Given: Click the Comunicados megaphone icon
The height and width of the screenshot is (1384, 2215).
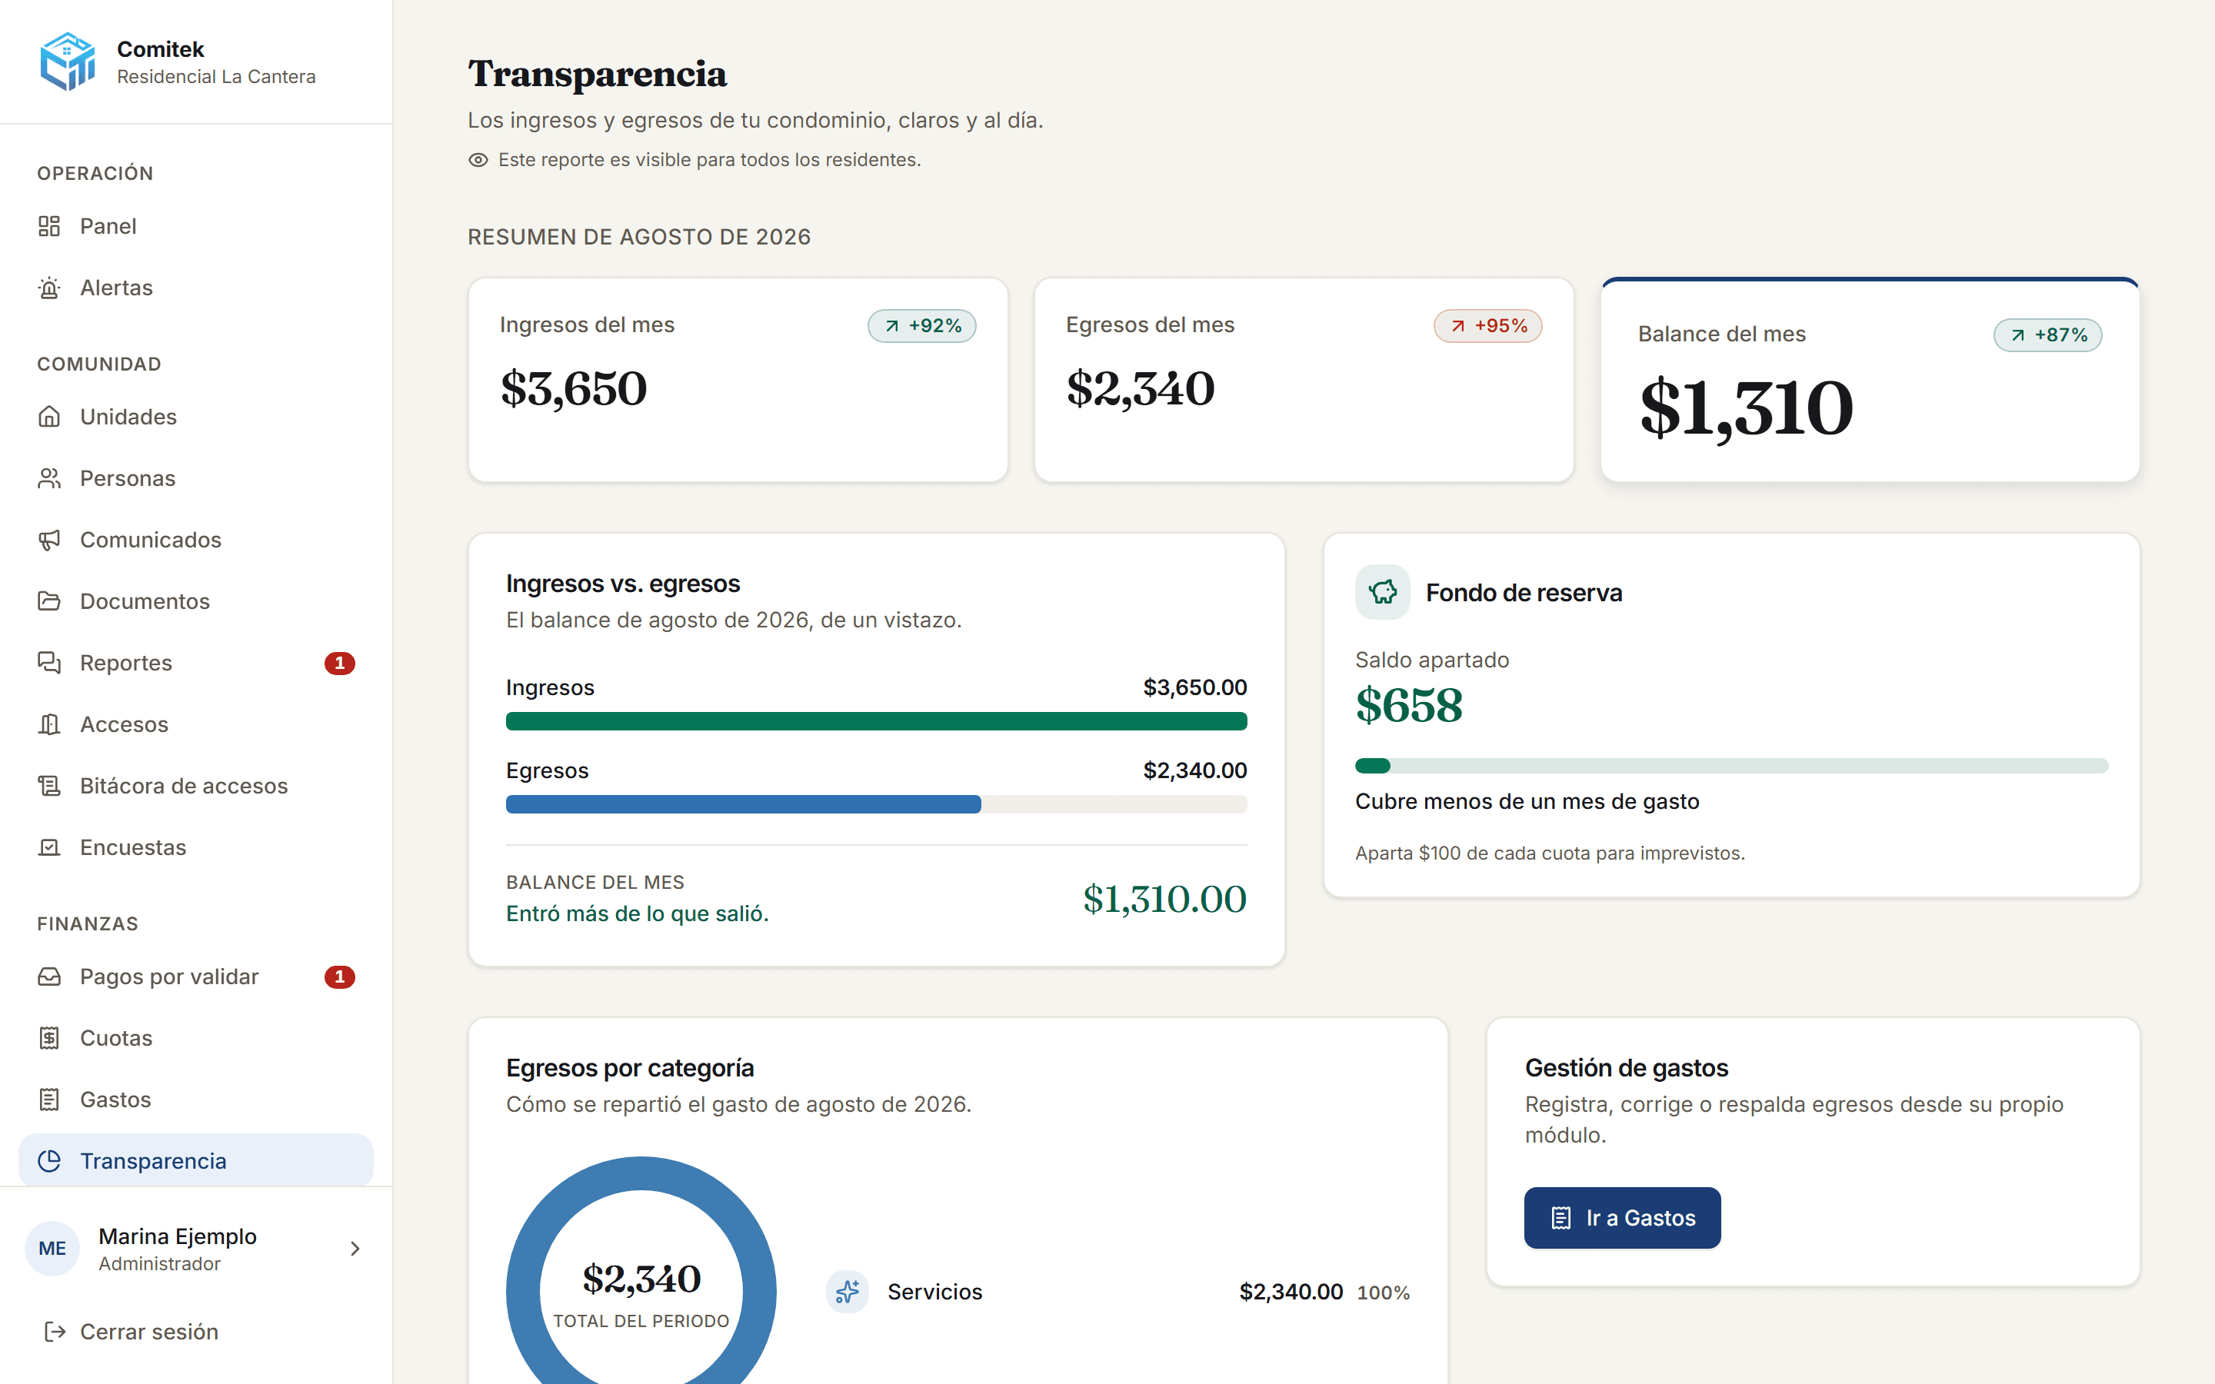Looking at the screenshot, I should [x=49, y=539].
